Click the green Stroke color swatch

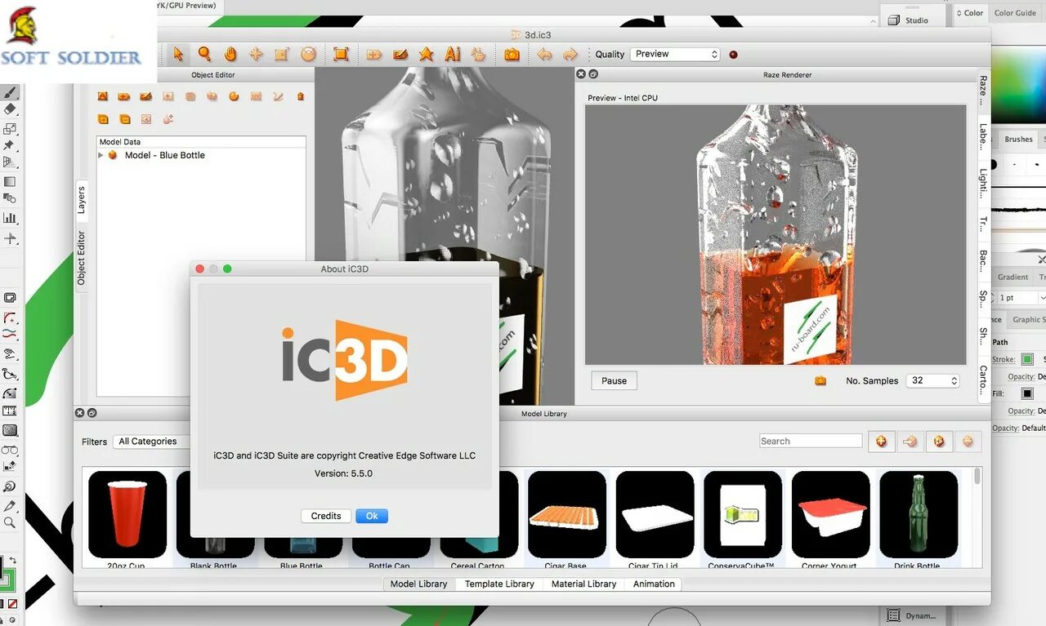tap(1027, 359)
